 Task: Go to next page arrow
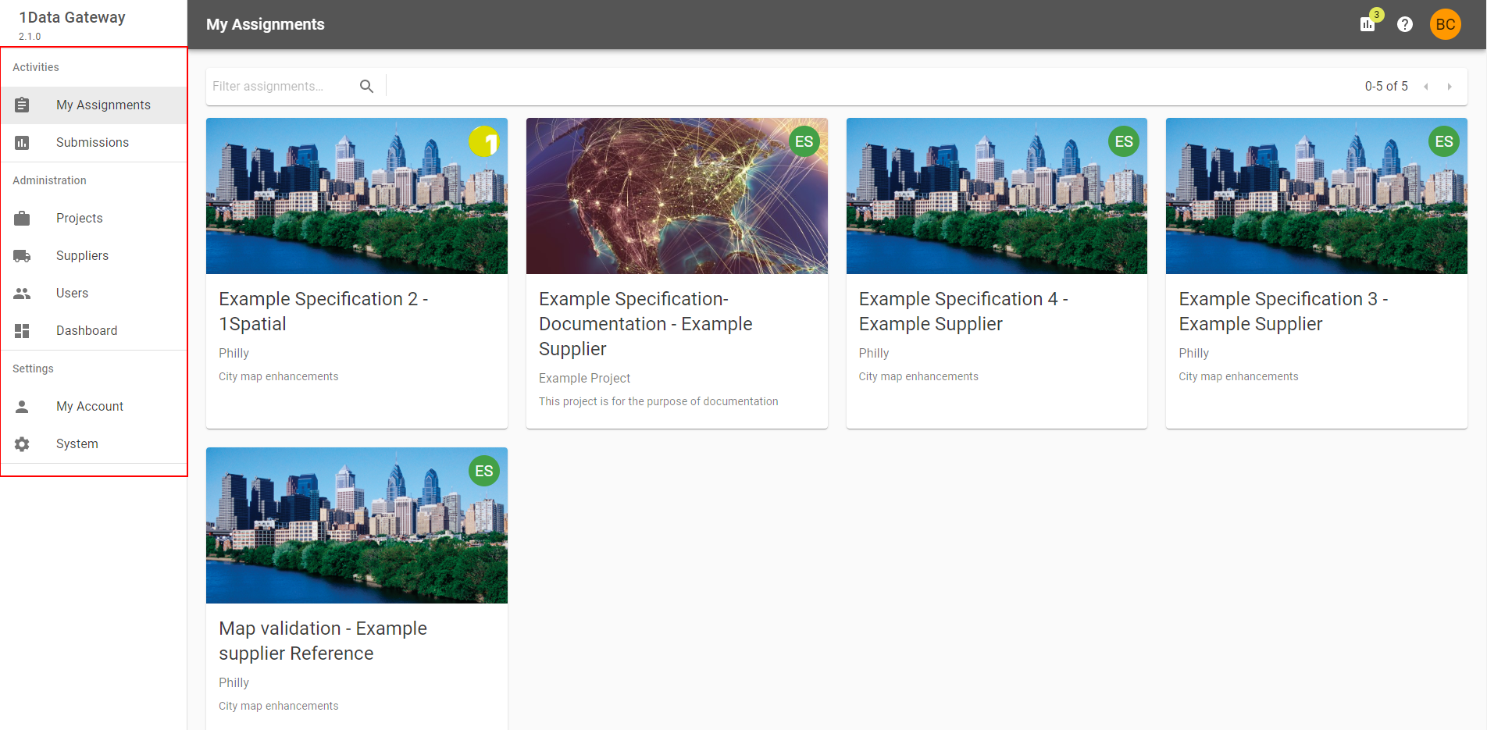click(x=1450, y=86)
